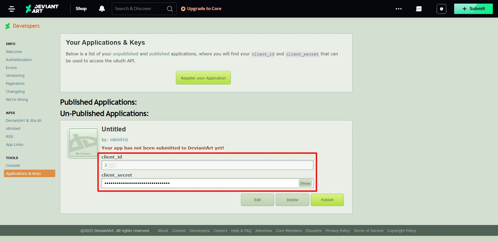Screen dimensions: 498x241
Task: Toggle the client_secret back to hidden
Action: [305, 183]
